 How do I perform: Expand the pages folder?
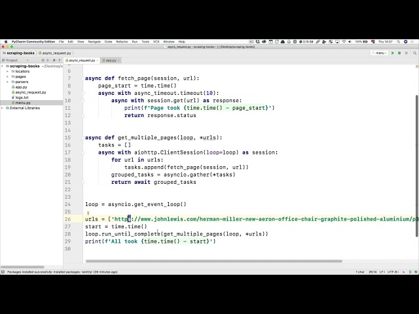pos(7,77)
